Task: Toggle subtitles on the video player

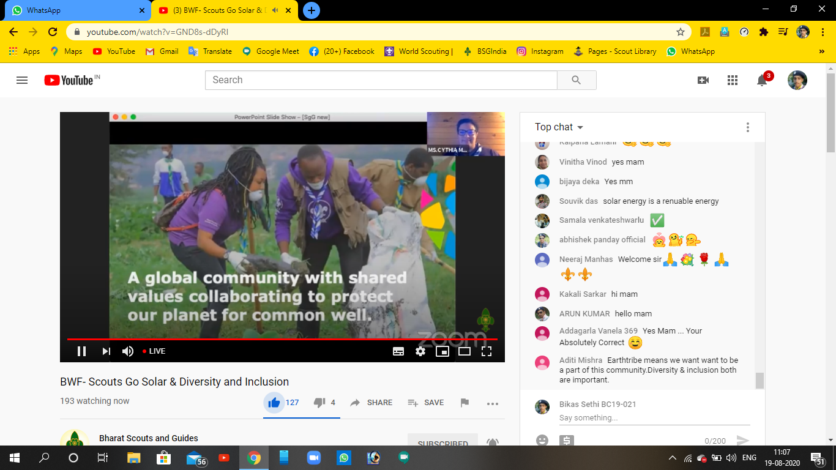Action: click(x=398, y=351)
